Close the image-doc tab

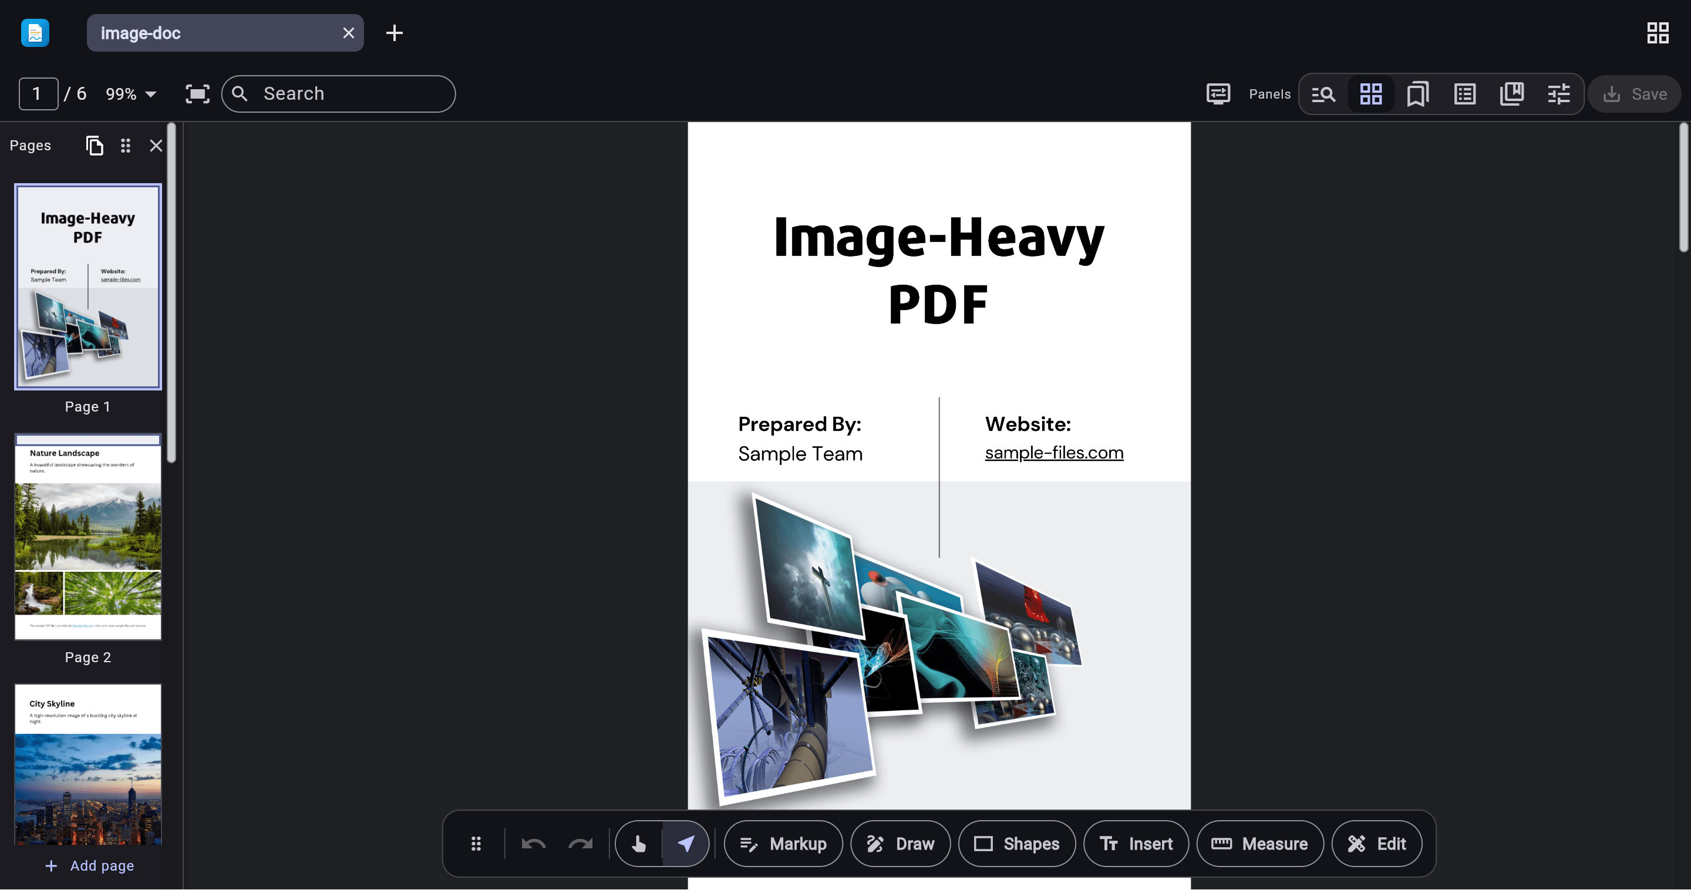click(349, 33)
